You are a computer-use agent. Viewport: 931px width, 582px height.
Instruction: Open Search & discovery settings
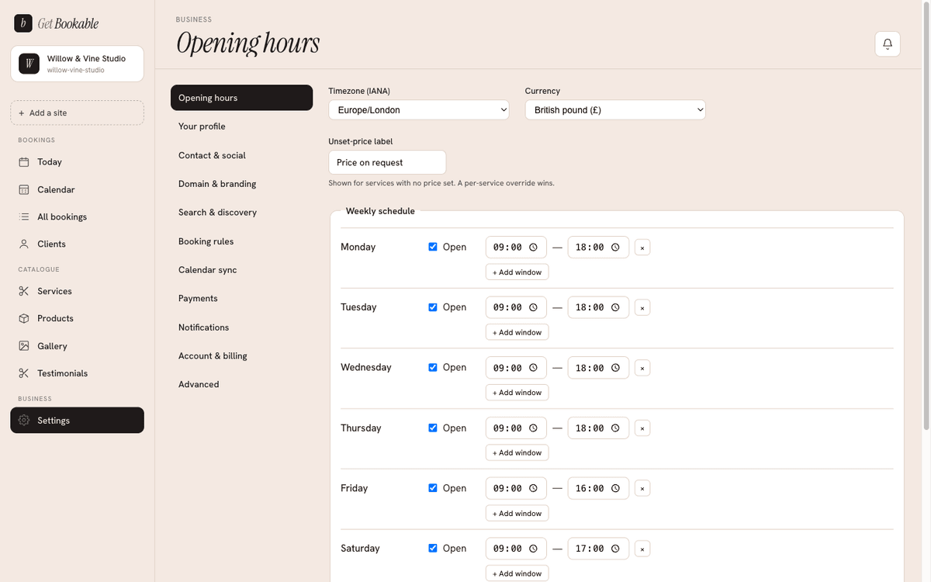[241, 213]
